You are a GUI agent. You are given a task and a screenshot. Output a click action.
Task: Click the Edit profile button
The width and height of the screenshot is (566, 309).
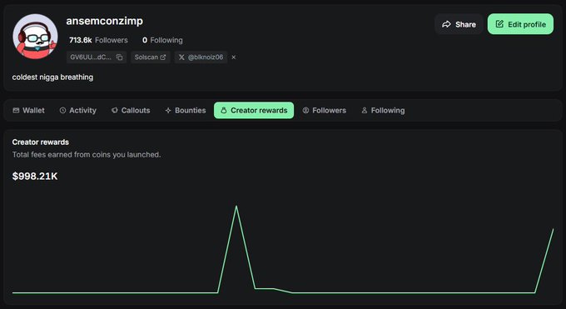click(x=520, y=24)
